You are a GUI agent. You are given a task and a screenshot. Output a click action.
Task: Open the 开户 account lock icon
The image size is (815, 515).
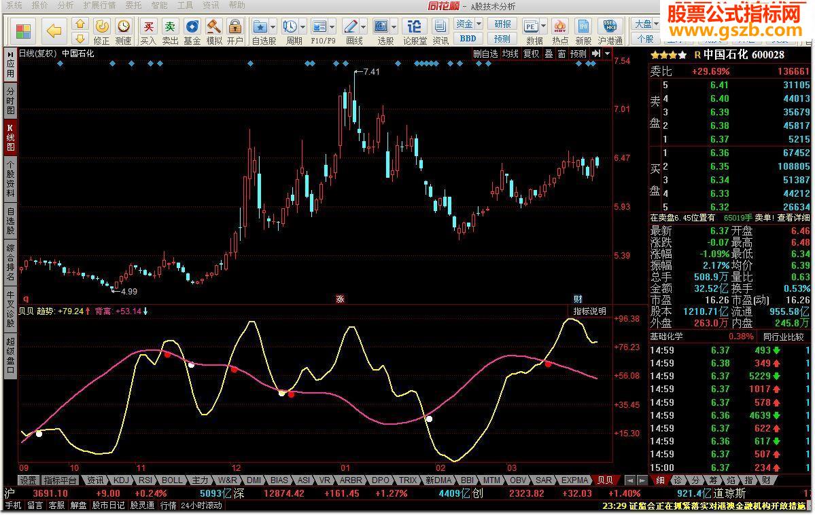pyautogui.click(x=235, y=32)
